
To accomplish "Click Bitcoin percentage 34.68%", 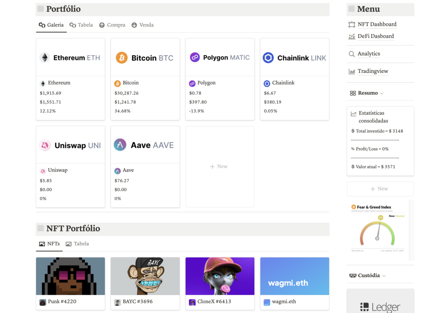I will pos(122,111).
